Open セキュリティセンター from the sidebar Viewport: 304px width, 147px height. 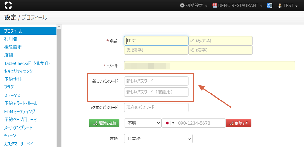click(x=20, y=71)
